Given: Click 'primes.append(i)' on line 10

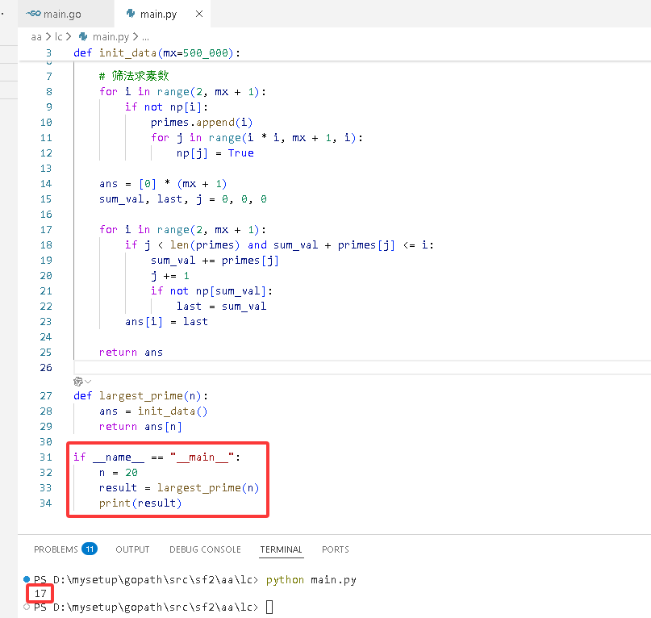Looking at the screenshot, I should pyautogui.click(x=202, y=123).
